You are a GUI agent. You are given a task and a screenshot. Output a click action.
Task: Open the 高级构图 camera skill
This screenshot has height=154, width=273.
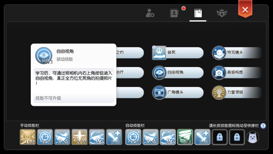point(219,72)
